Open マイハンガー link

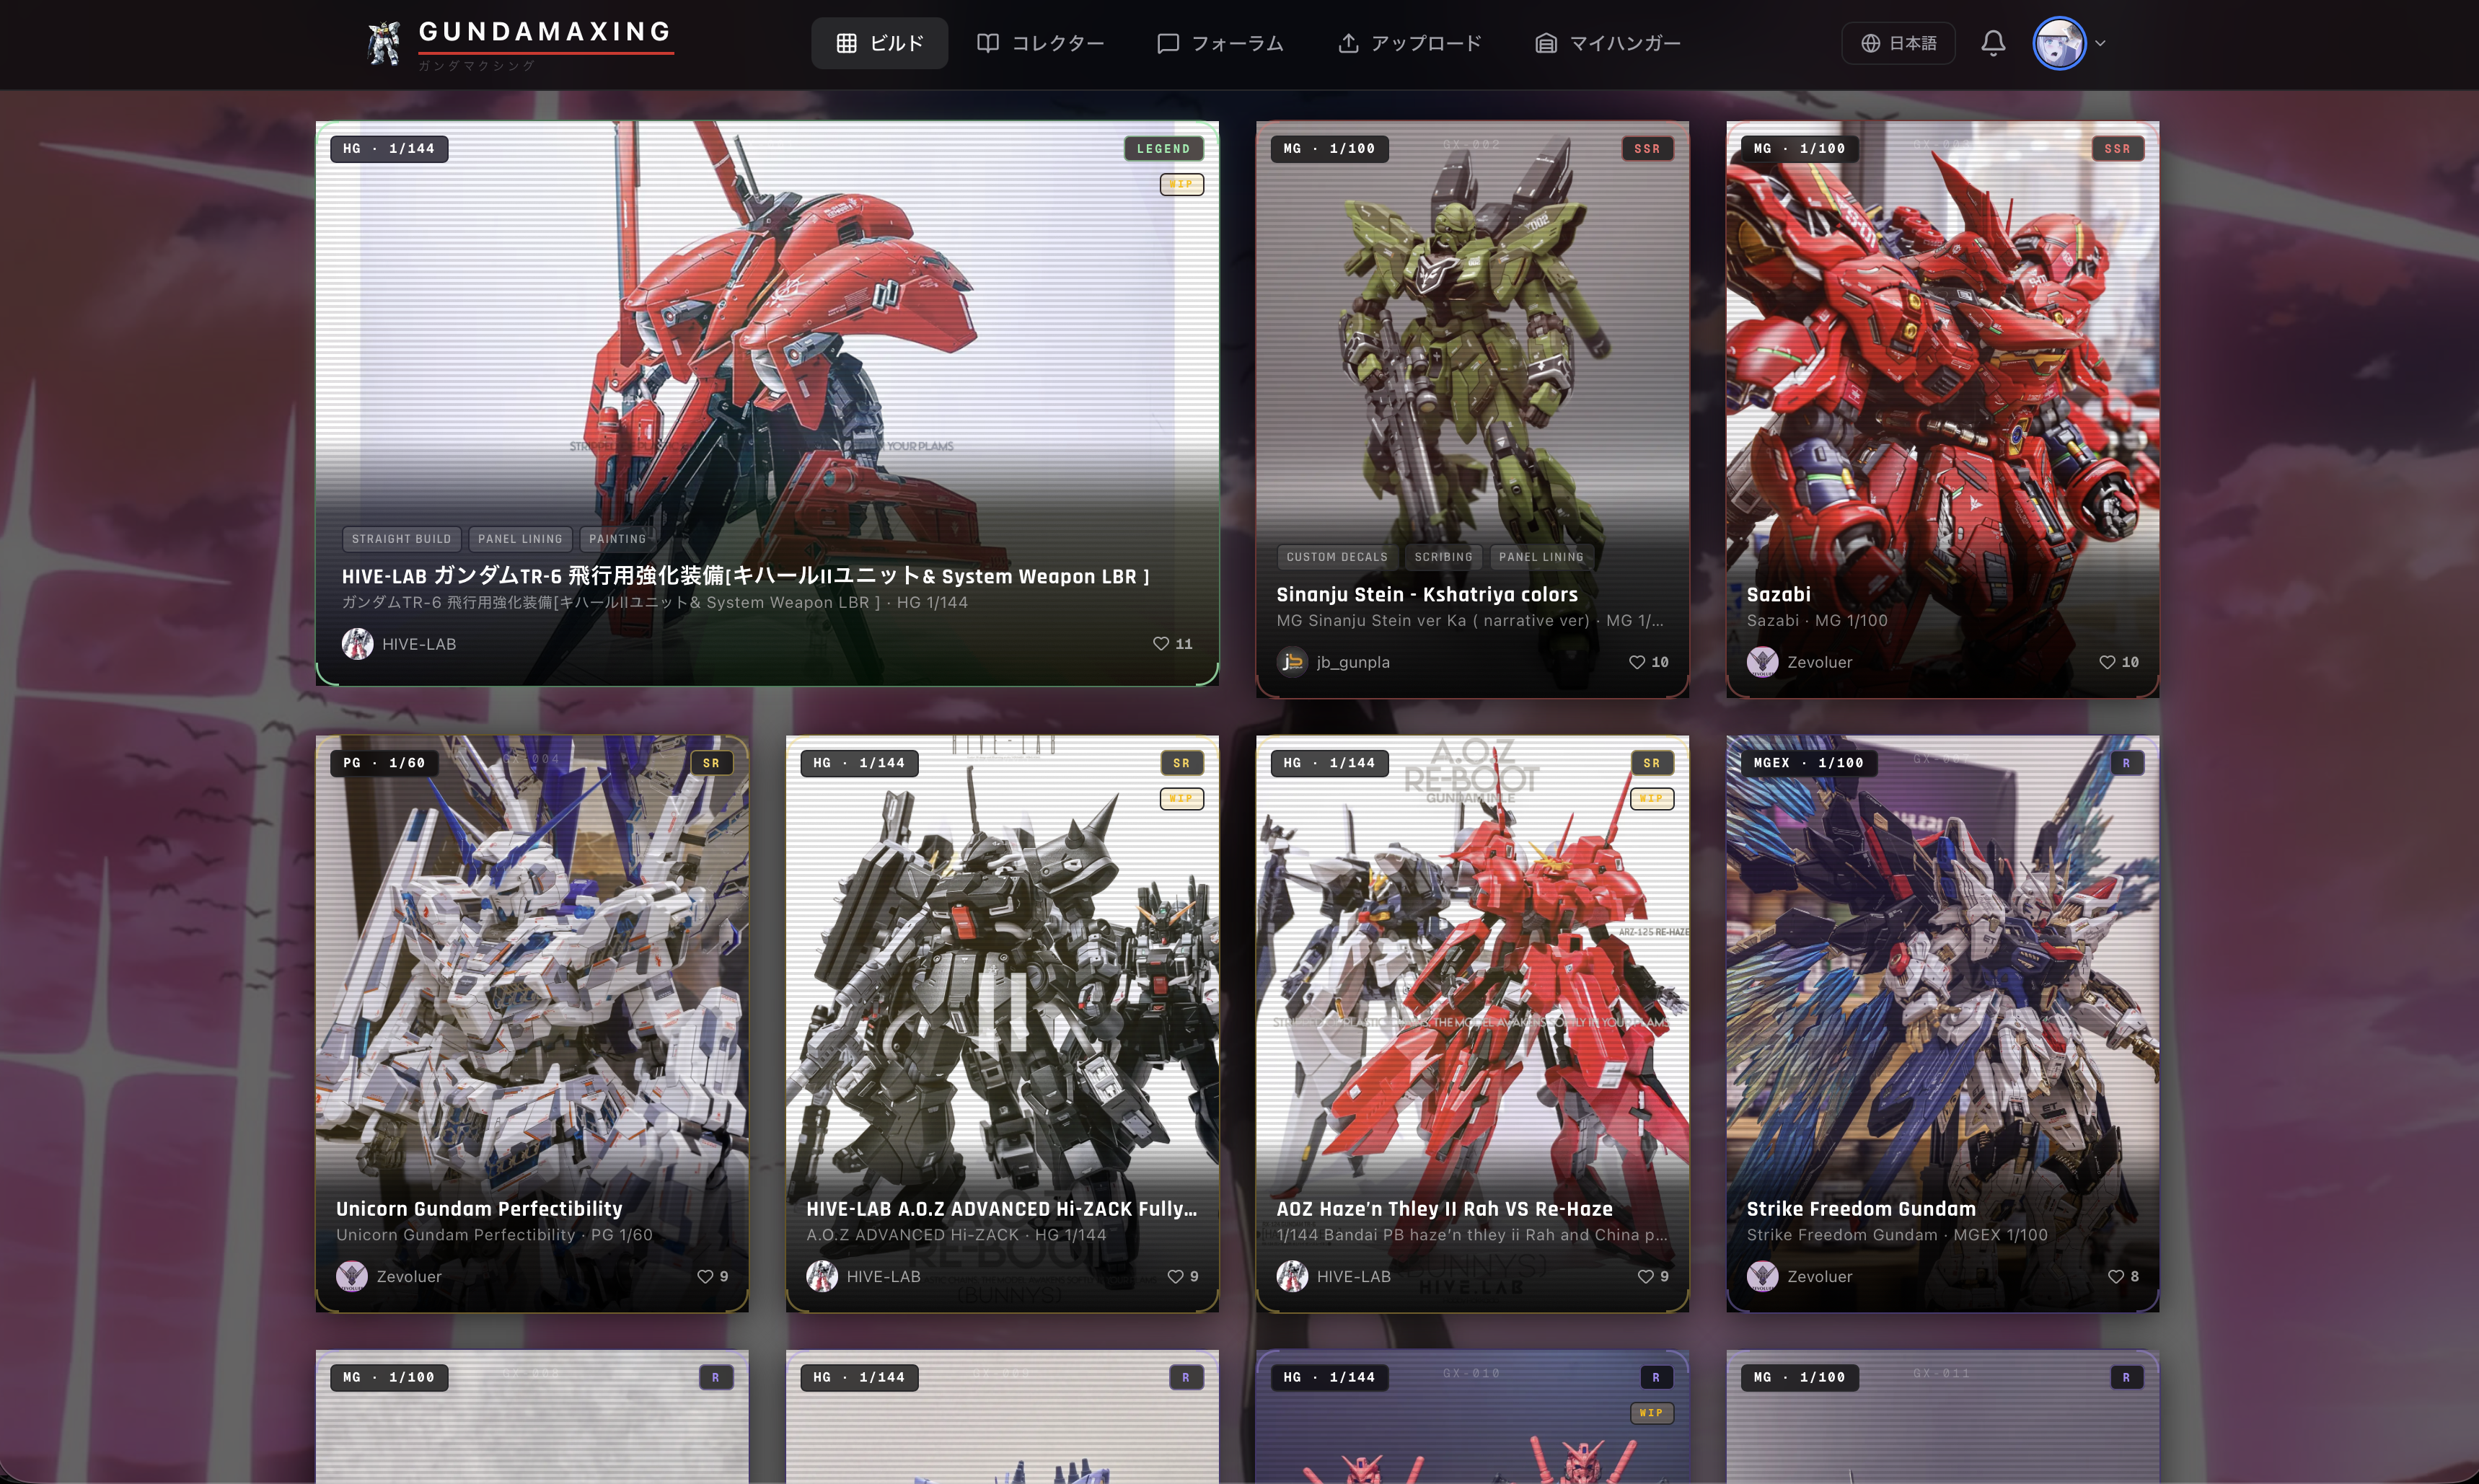click(1608, 43)
